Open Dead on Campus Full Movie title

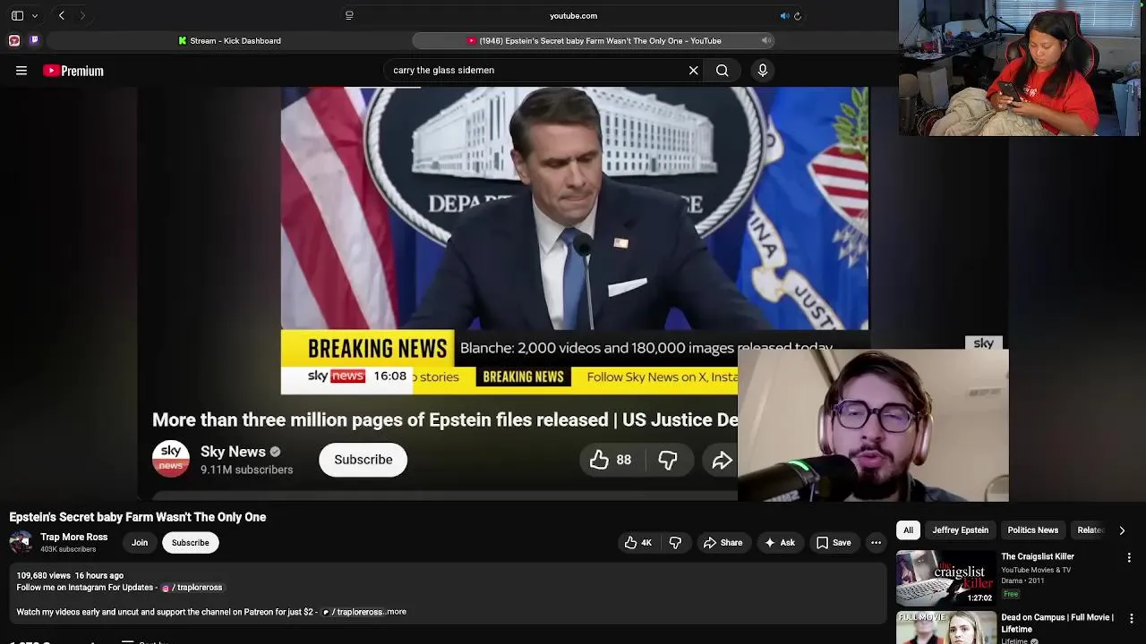(1057, 623)
